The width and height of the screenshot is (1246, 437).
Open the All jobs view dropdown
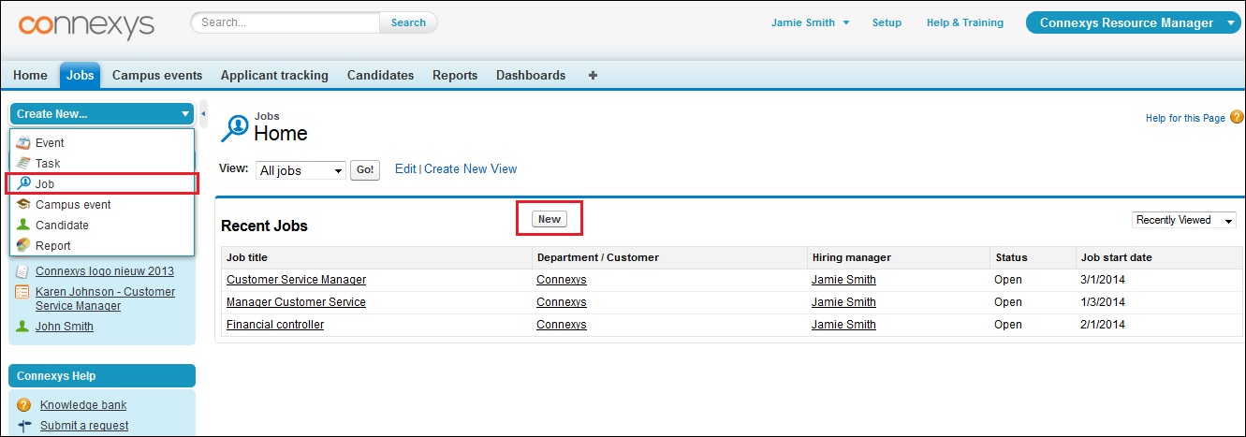coord(301,170)
